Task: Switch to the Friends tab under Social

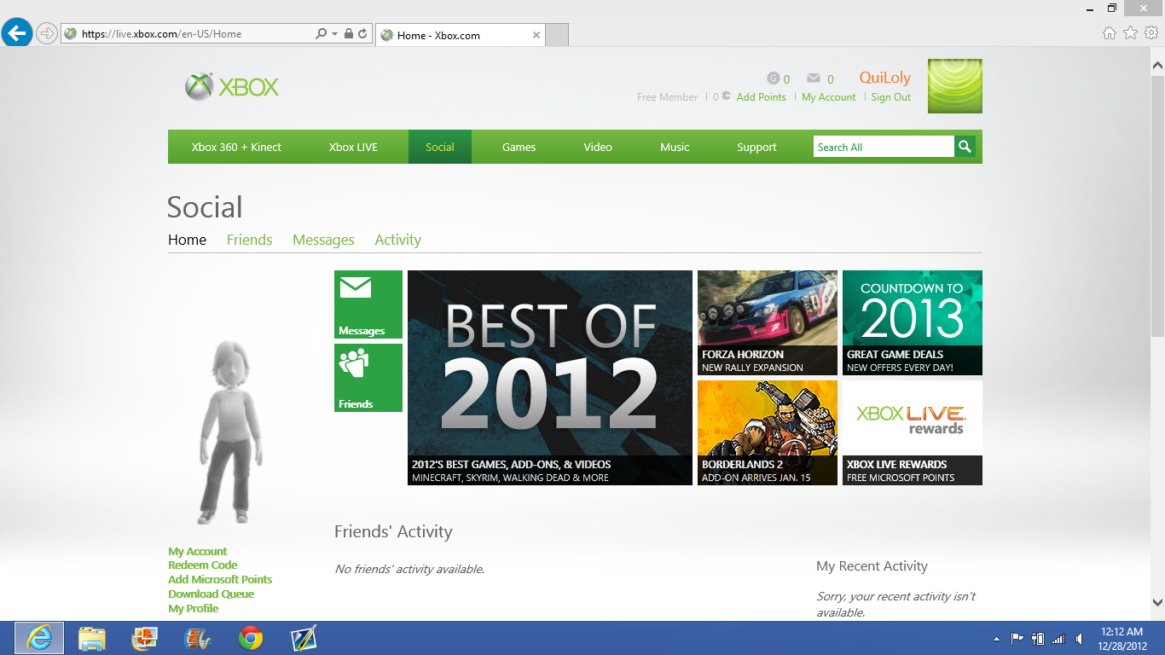Action: [249, 240]
